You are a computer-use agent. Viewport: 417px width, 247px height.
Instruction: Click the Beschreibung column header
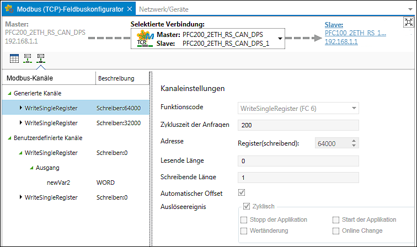point(122,78)
